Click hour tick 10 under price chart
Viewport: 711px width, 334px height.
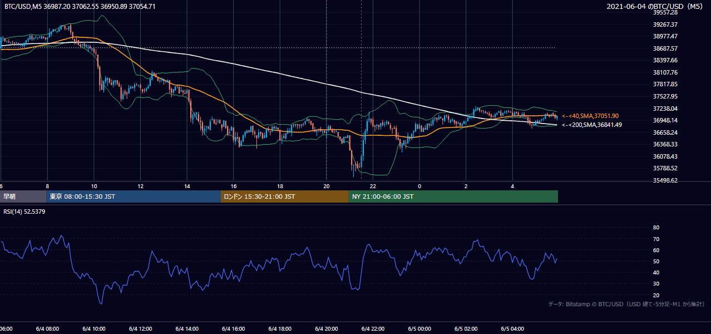click(94, 186)
